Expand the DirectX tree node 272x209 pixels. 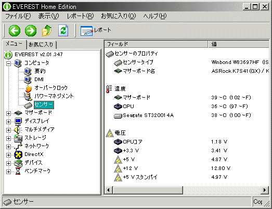click(x=8, y=155)
